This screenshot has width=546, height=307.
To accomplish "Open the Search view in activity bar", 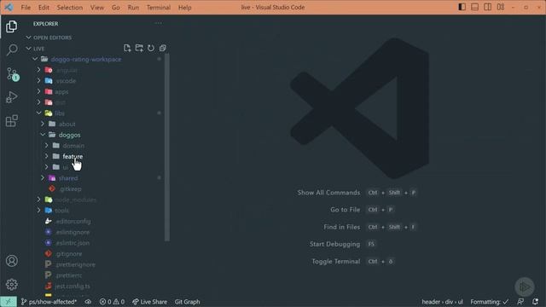I will click(x=12, y=49).
